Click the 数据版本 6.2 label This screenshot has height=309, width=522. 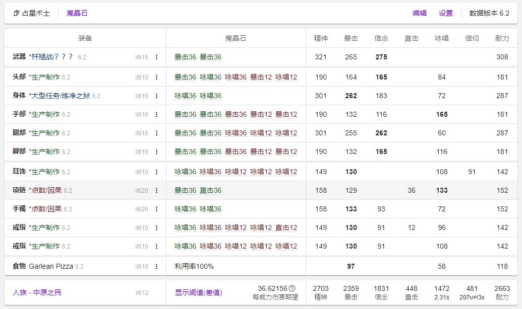pos(489,13)
